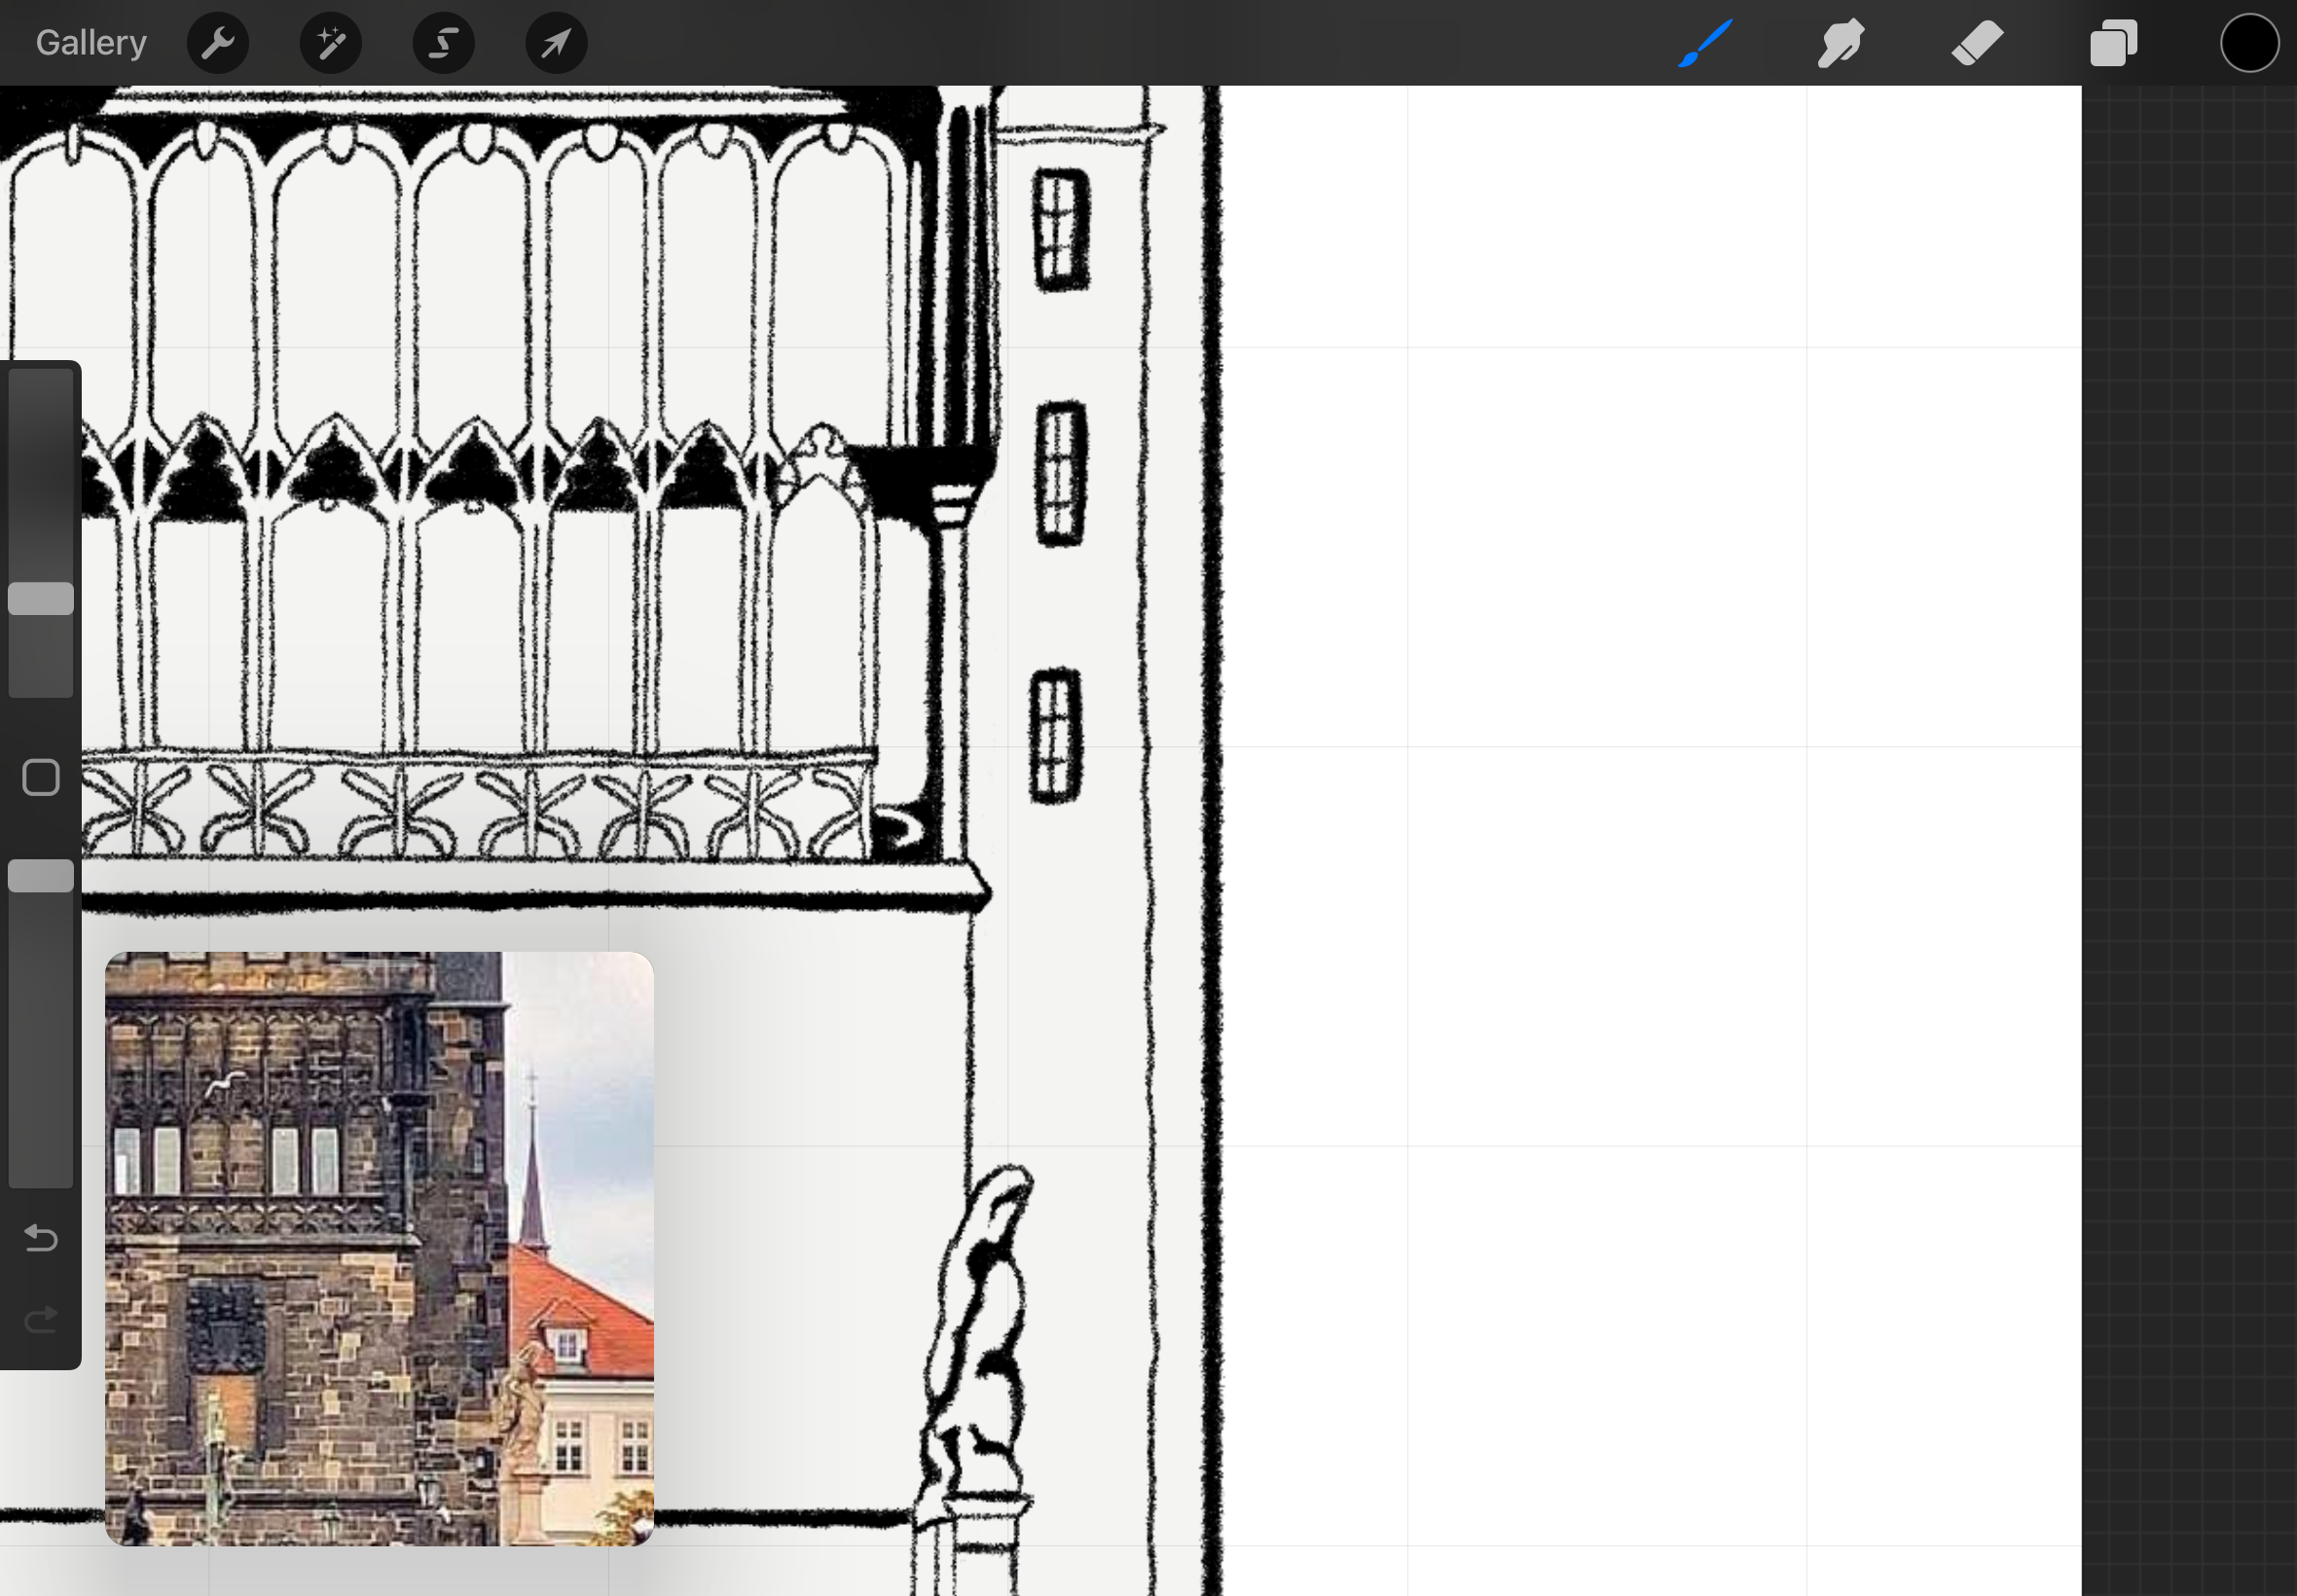Viewport: 2297px width, 1596px height.
Task: Click the brush size slider handle
Action: click(41, 599)
